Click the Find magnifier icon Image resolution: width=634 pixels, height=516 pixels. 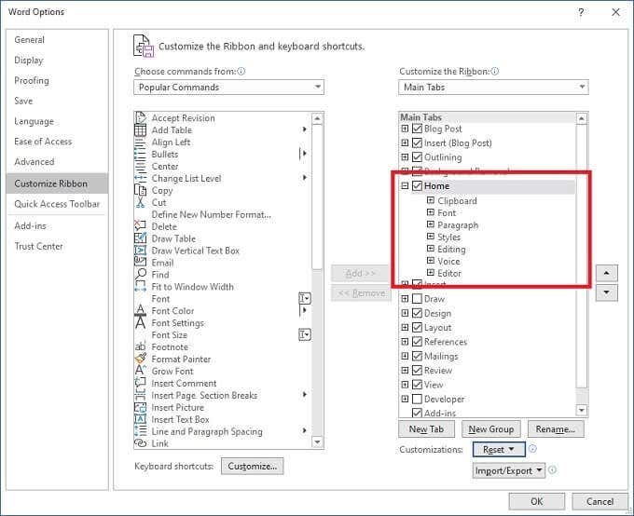pyautogui.click(x=140, y=275)
